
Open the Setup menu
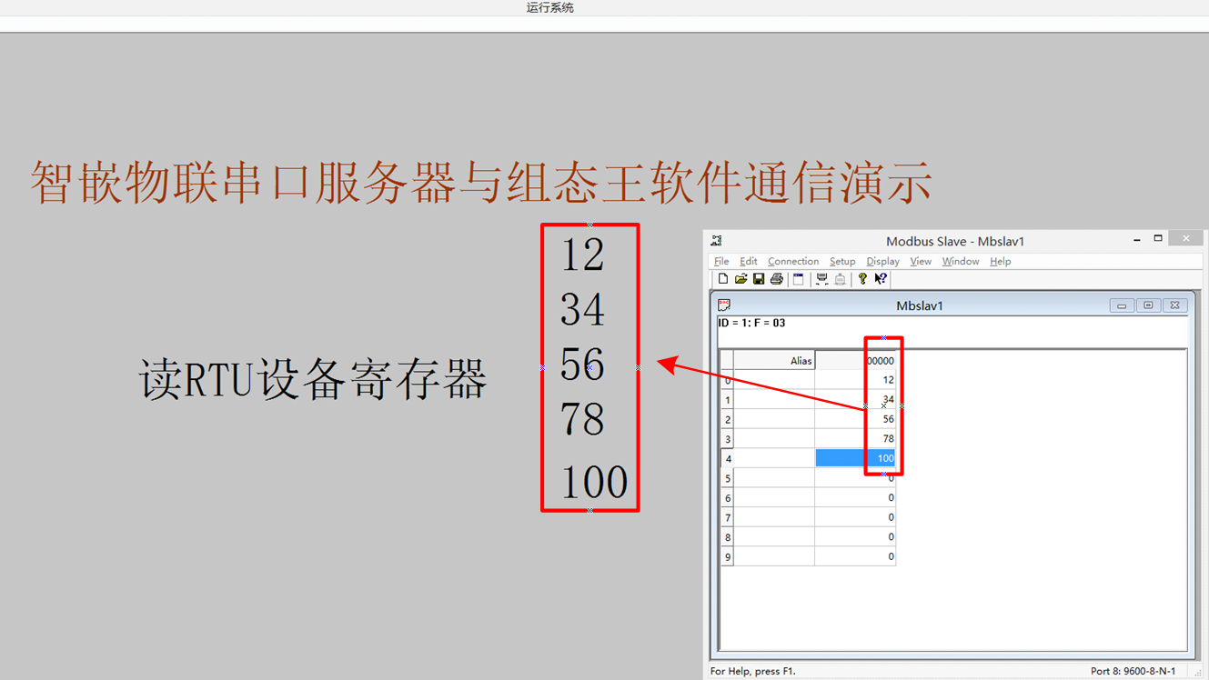tap(842, 261)
